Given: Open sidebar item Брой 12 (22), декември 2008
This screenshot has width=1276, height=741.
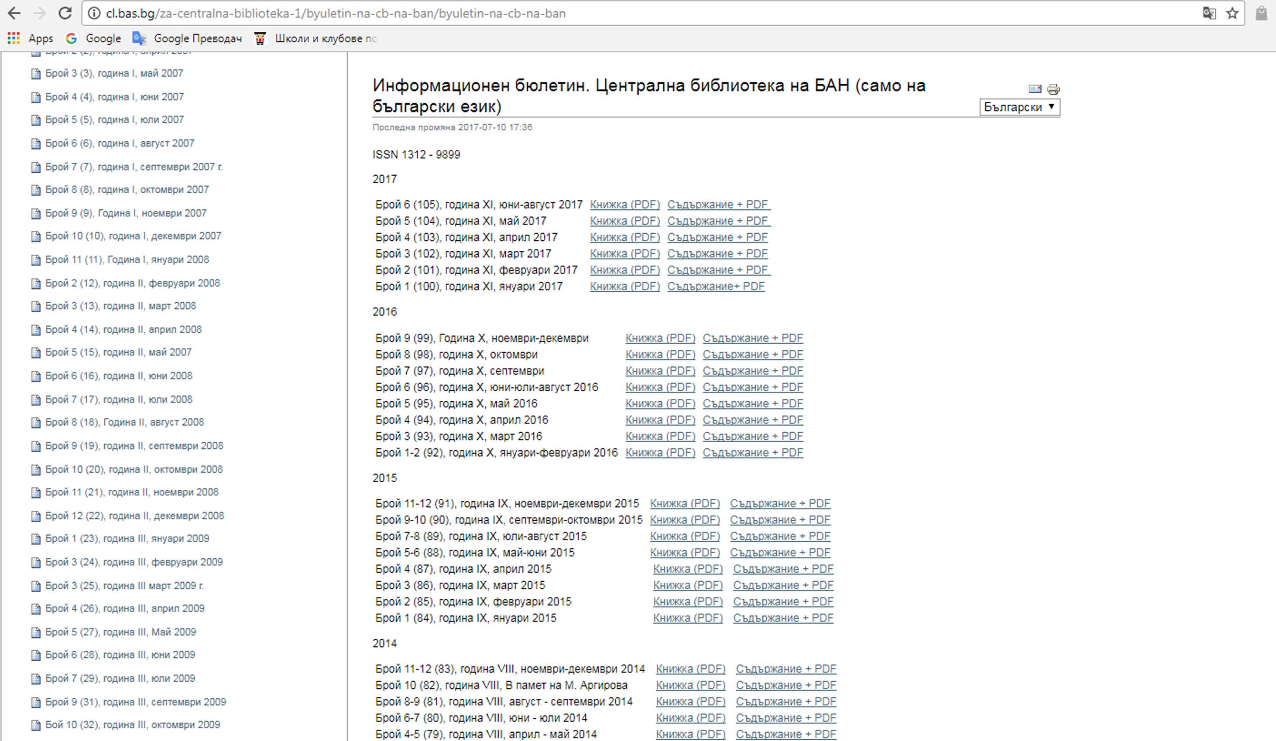Looking at the screenshot, I should click(135, 516).
